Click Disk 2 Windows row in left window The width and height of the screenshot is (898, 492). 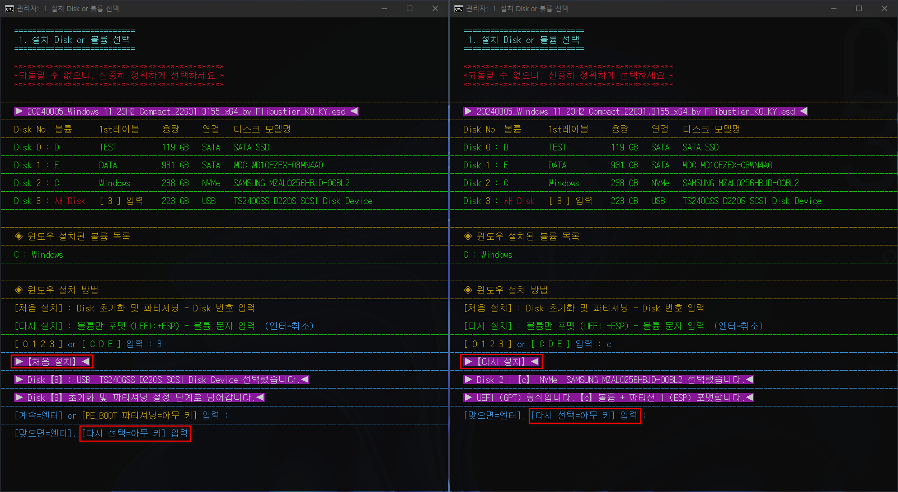pos(182,183)
